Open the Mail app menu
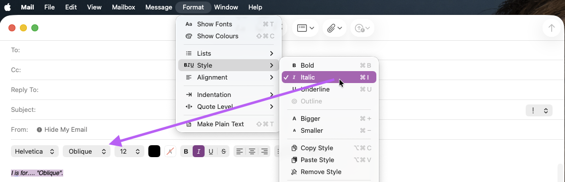The height and width of the screenshot is (182, 565). click(27, 7)
